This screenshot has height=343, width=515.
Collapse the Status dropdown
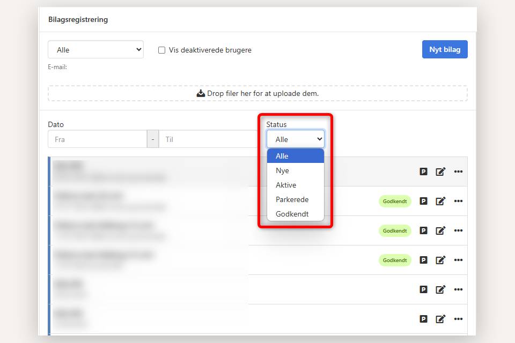click(296, 139)
